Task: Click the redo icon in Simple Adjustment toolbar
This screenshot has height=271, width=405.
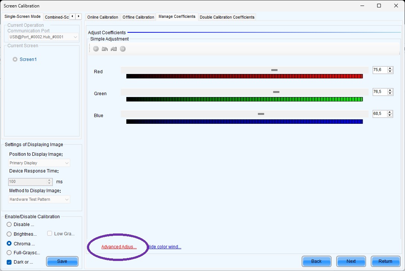Action: click(x=114, y=49)
